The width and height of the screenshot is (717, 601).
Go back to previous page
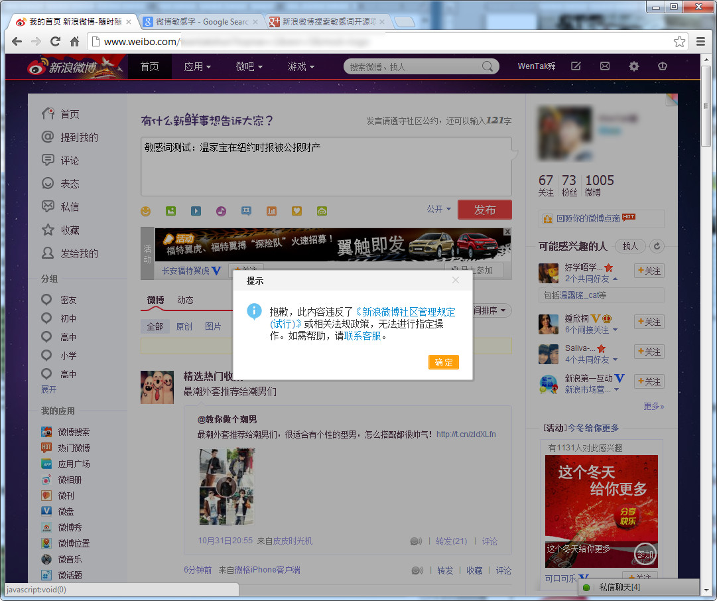[17, 42]
